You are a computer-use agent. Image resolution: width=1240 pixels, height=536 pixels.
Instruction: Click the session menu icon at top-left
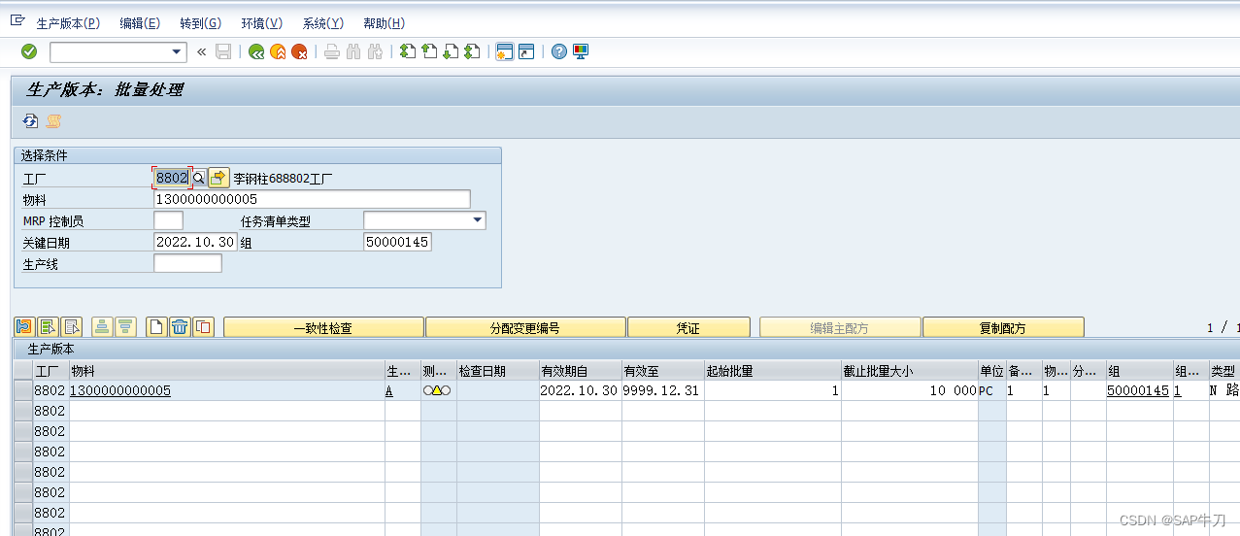[x=17, y=20]
